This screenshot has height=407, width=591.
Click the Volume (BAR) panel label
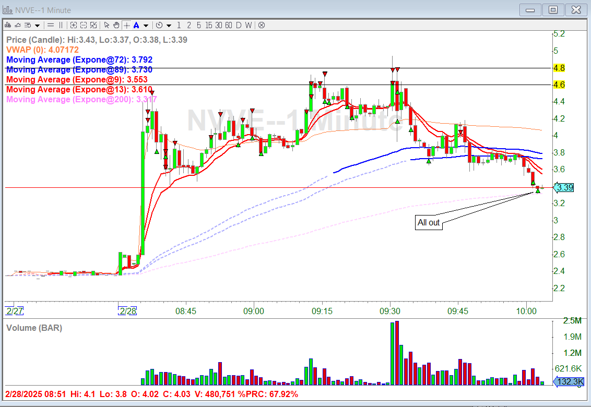point(34,328)
